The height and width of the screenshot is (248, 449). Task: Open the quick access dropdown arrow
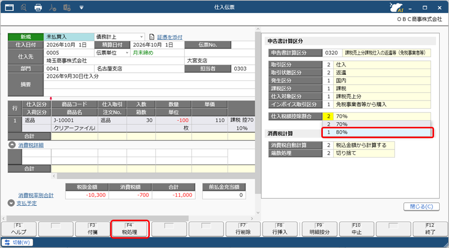click(x=81, y=8)
